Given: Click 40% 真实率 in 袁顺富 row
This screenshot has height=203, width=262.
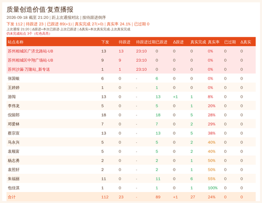Looking at the screenshot, I should [212, 151].
